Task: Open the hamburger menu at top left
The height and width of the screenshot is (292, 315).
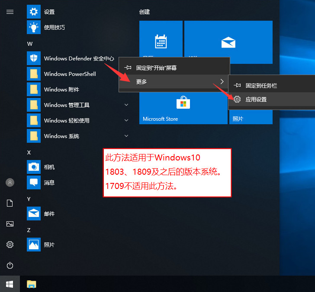Action: point(10,12)
